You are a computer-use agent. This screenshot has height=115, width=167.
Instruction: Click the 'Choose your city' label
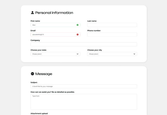[95, 50]
